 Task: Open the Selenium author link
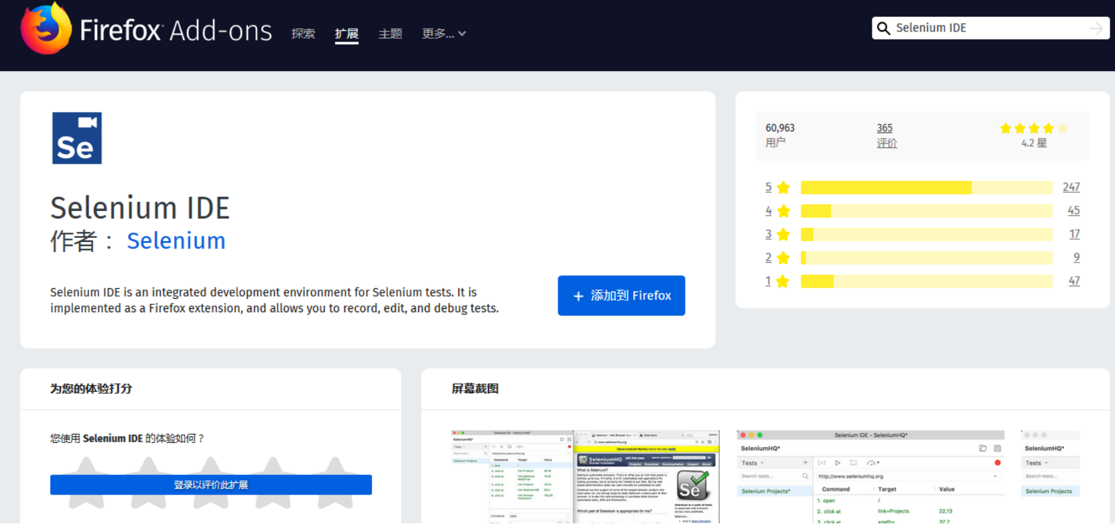(176, 241)
